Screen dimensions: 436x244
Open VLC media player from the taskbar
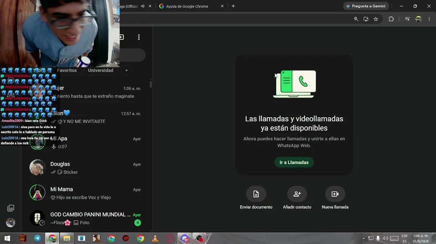point(155,238)
